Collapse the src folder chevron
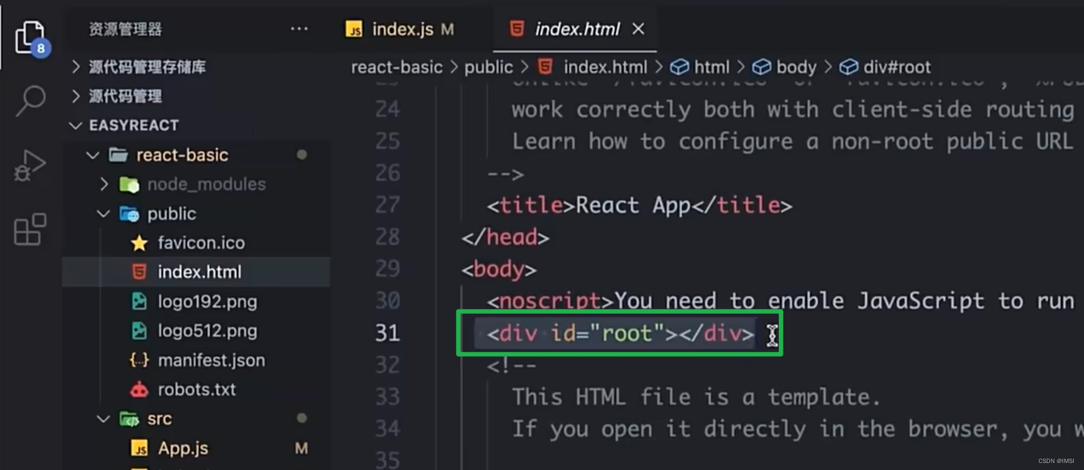 tap(103, 419)
